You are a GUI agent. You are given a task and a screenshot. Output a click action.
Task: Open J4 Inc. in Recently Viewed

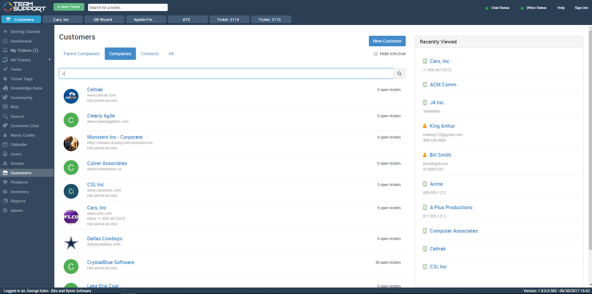tap(437, 102)
